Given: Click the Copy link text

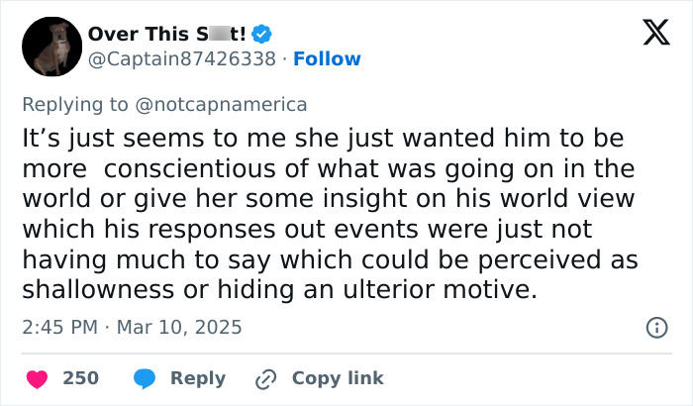Looking at the screenshot, I should (x=338, y=378).
